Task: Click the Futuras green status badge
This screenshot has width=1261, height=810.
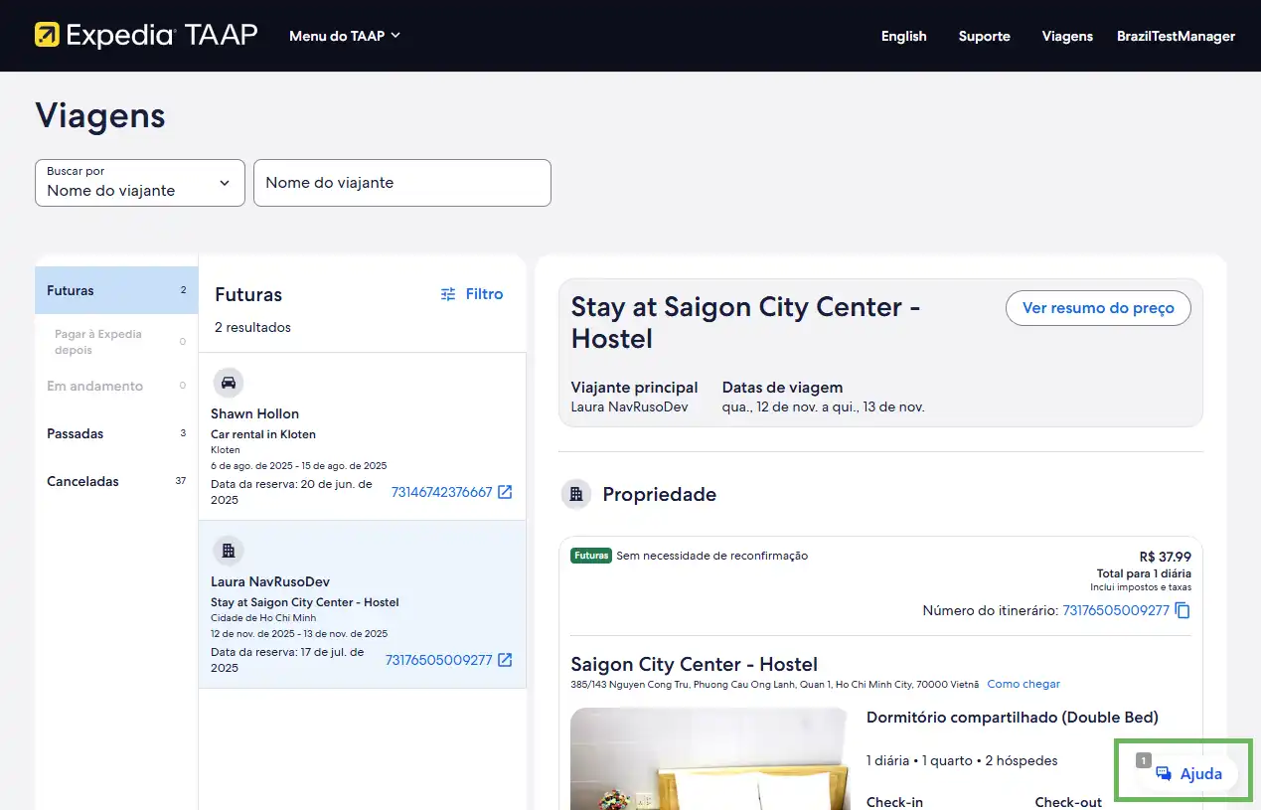Action: click(x=591, y=556)
